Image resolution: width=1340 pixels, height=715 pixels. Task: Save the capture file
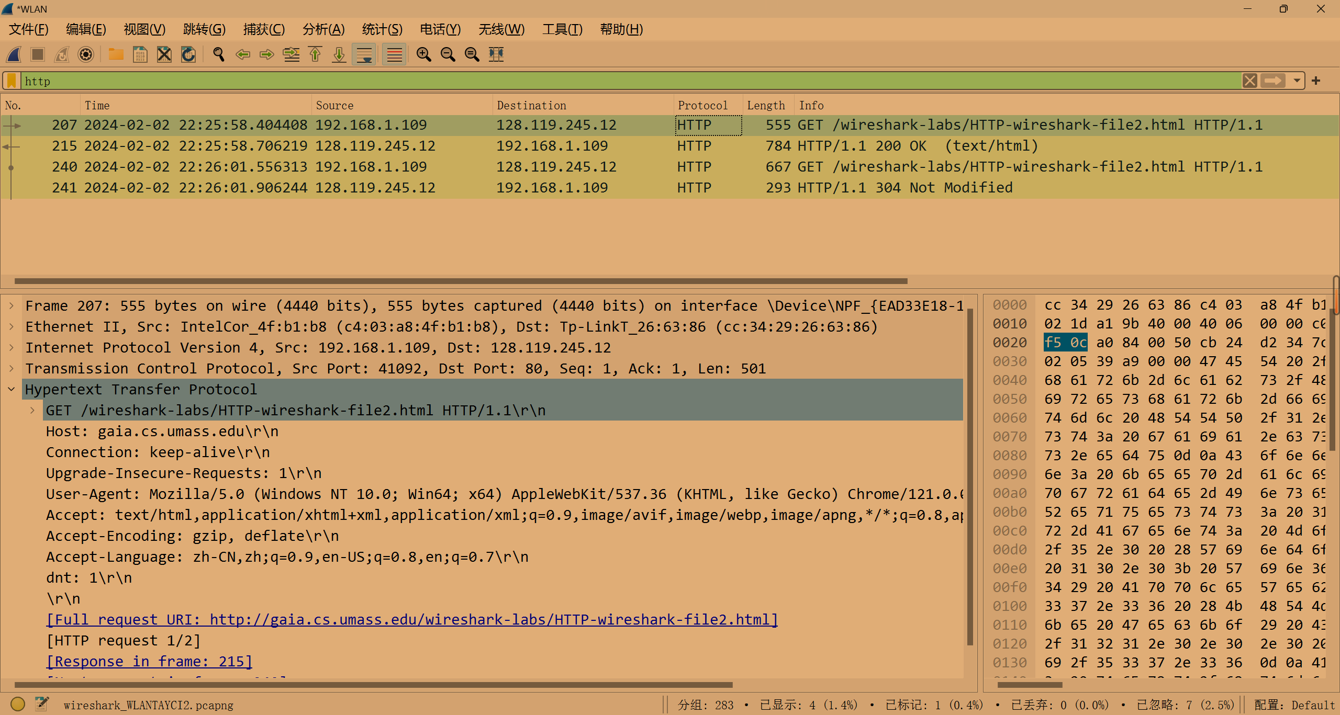[x=140, y=54]
